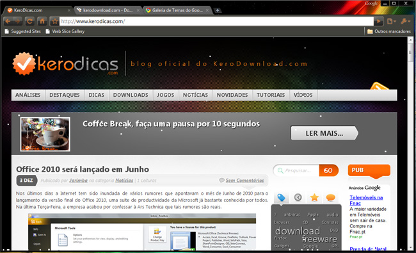Click the address bar URL field

coord(216,21)
